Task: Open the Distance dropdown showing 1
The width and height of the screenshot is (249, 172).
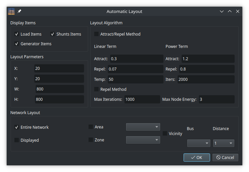Action: point(224,143)
